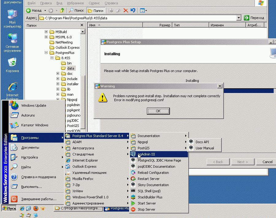
Task: Open the Избранное menu
Action: (75, 3)
